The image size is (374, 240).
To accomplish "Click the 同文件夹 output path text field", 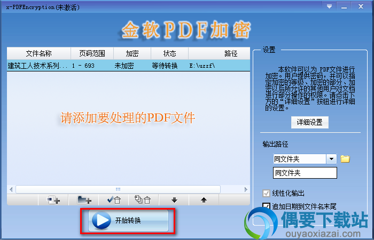I will coord(305,173).
